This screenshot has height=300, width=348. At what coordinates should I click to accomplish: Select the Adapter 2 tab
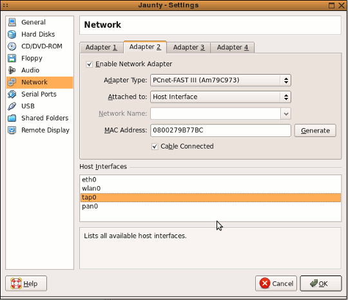click(x=145, y=47)
